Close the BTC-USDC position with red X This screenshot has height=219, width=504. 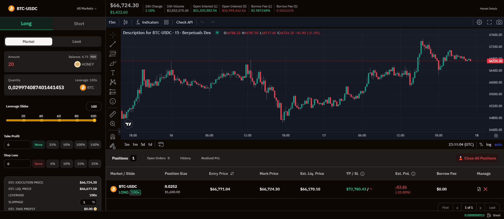click(485, 189)
